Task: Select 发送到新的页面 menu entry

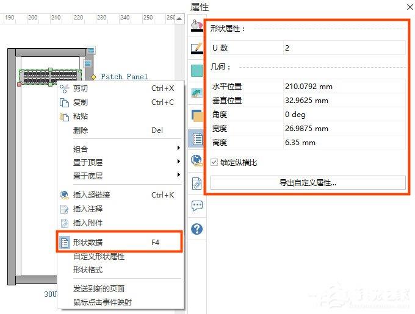Action: pos(120,288)
